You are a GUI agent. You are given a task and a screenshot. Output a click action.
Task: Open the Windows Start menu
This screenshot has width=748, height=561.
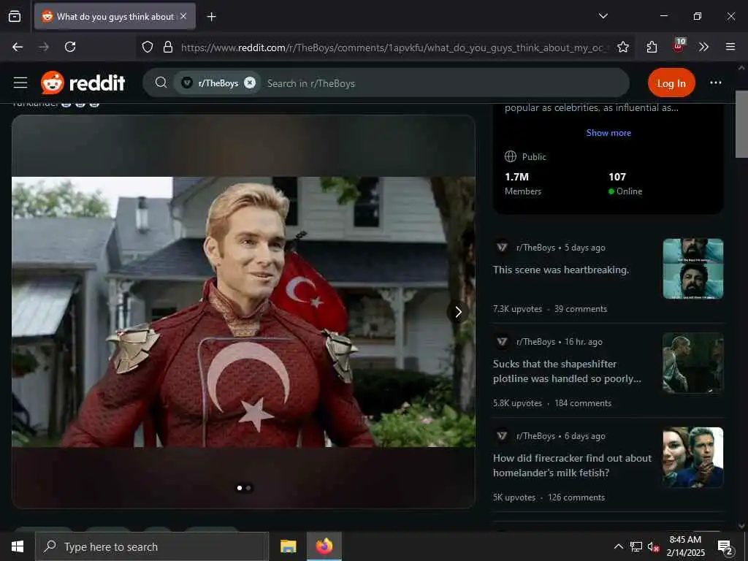tap(18, 546)
